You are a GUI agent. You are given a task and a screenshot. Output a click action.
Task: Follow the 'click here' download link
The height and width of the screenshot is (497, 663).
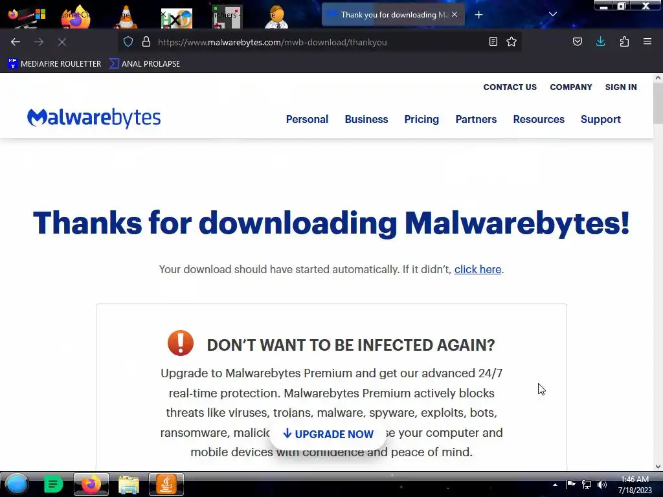tap(477, 269)
